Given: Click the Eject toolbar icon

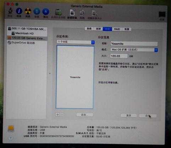Looking at the screenshot, I should point(46,12).
